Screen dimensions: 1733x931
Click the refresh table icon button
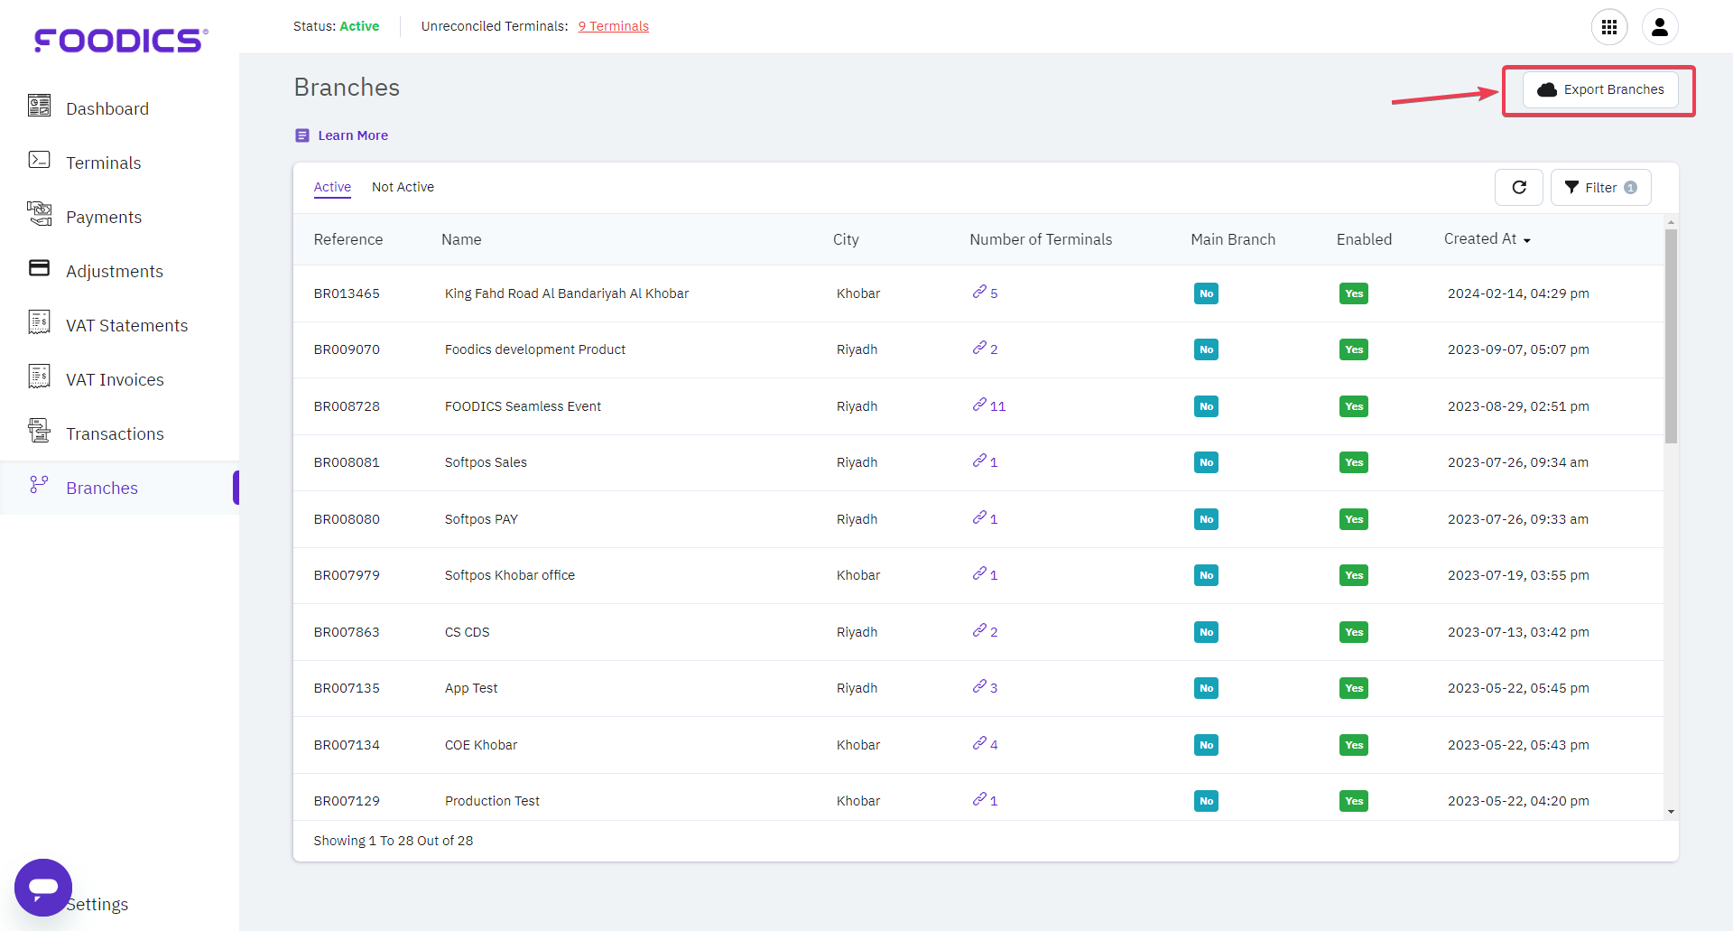(x=1519, y=187)
